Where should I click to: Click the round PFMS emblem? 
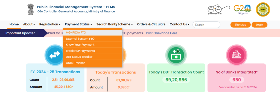click(x=263, y=10)
